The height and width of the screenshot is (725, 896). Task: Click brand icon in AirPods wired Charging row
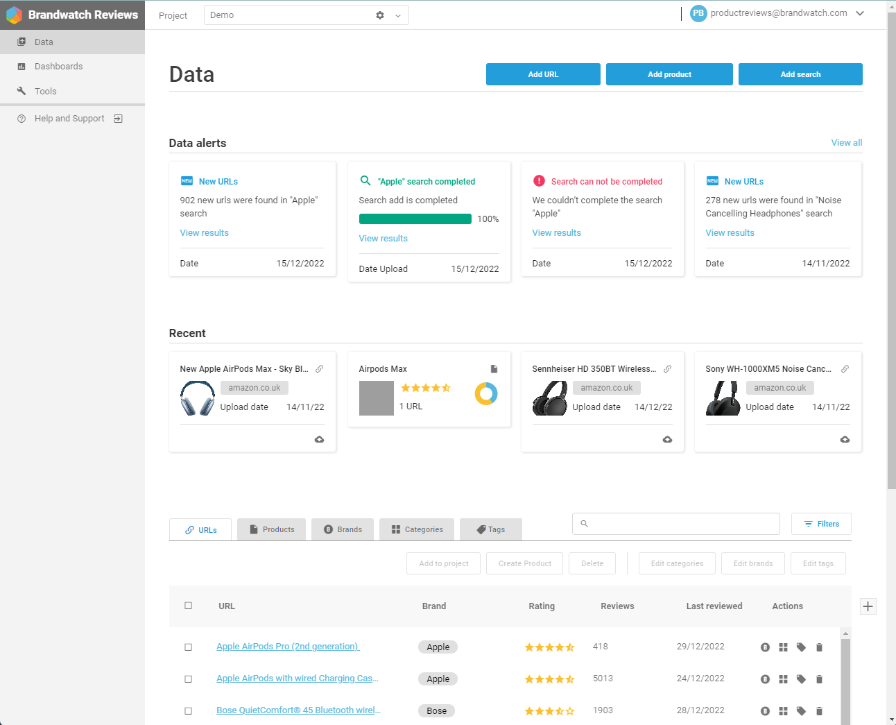[766, 679]
